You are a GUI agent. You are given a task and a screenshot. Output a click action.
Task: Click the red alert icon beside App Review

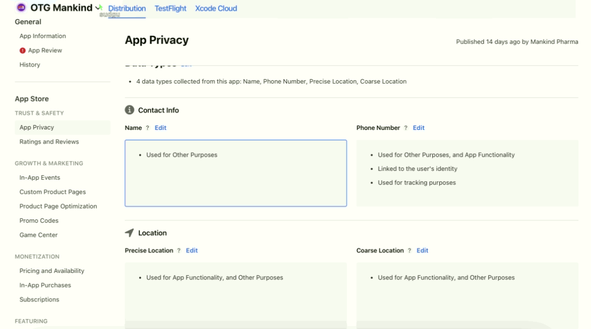(23, 51)
